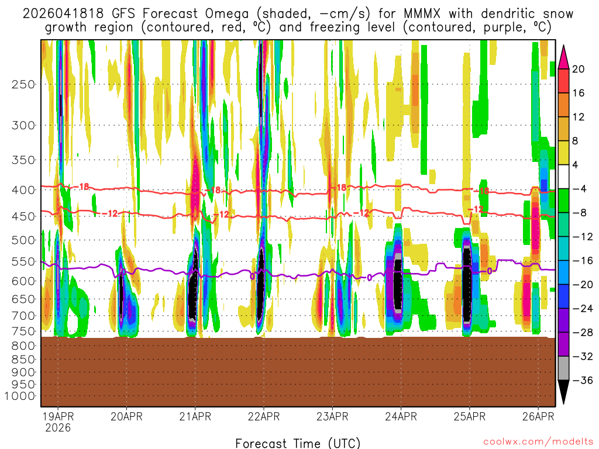Click the 24APR date label
The image size is (599, 449).
tap(401, 416)
